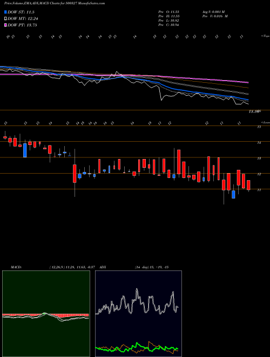Click the blue DOW ST legend swatch
The height and width of the screenshot is (357, 270).
coord(6,12)
